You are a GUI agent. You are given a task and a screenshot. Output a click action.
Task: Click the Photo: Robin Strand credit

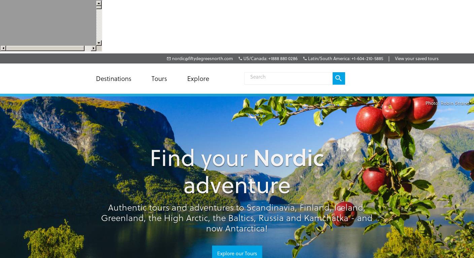point(447,103)
